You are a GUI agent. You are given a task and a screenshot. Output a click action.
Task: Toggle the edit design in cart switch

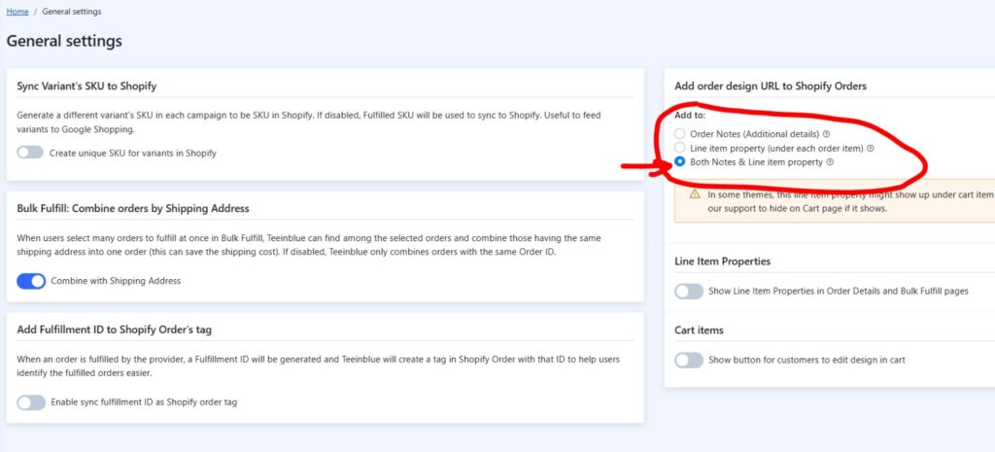[689, 360]
